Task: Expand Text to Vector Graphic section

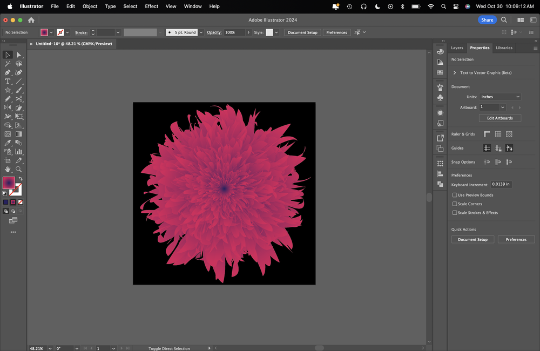Action: pos(455,73)
